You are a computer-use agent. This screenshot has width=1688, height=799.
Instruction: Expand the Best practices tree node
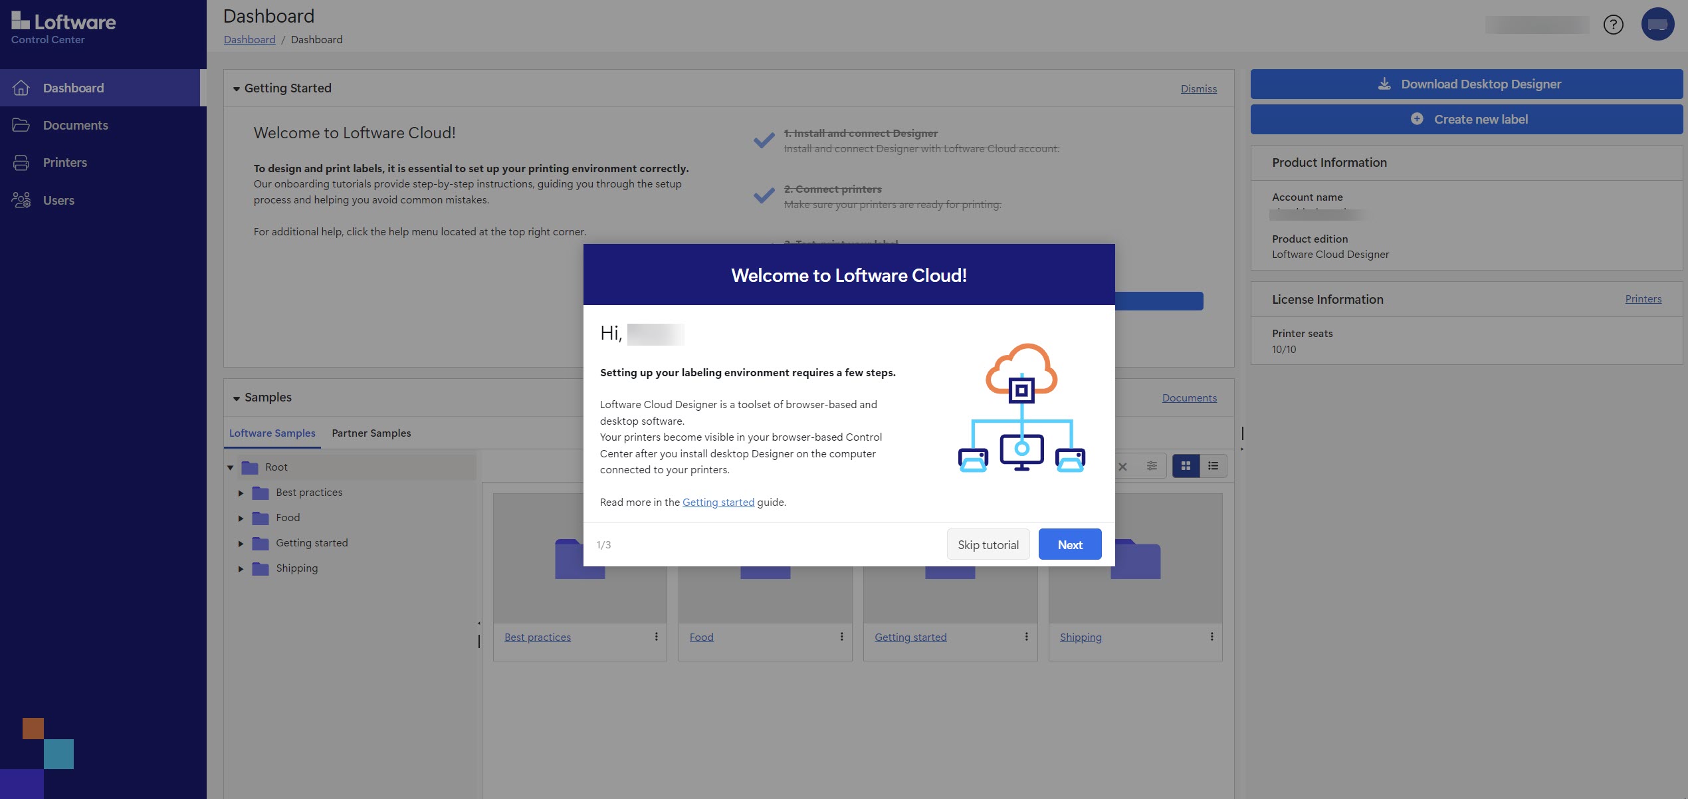pos(241,493)
